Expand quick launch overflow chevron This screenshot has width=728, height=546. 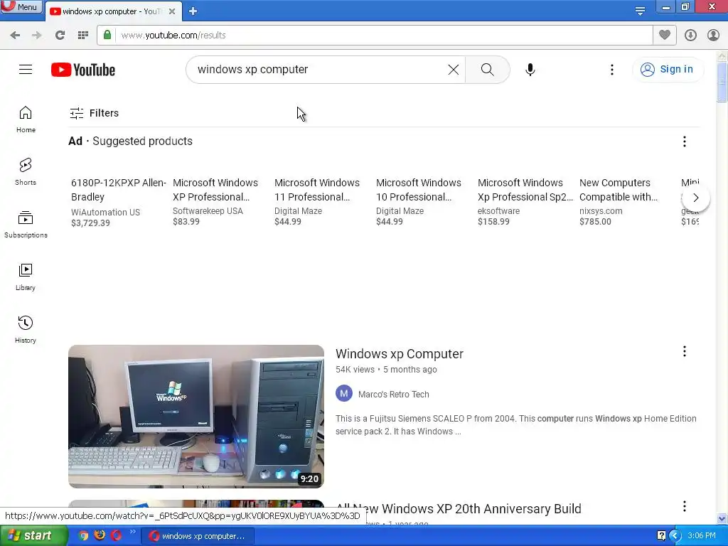point(132,532)
